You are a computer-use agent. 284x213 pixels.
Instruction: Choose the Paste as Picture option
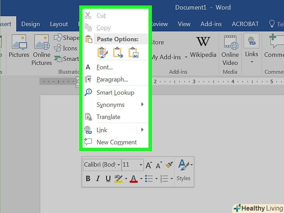(x=133, y=52)
